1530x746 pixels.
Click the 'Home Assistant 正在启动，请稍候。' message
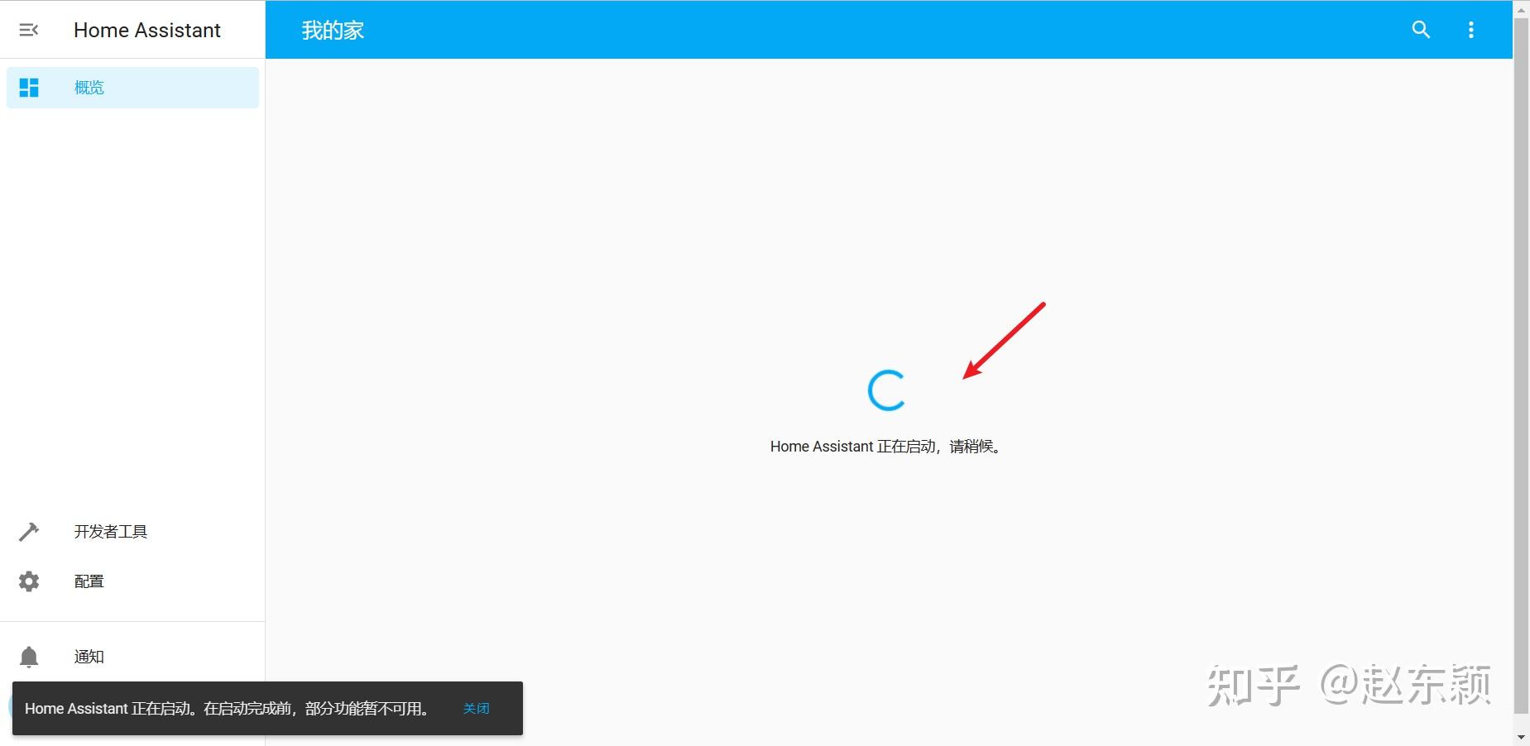coord(887,447)
